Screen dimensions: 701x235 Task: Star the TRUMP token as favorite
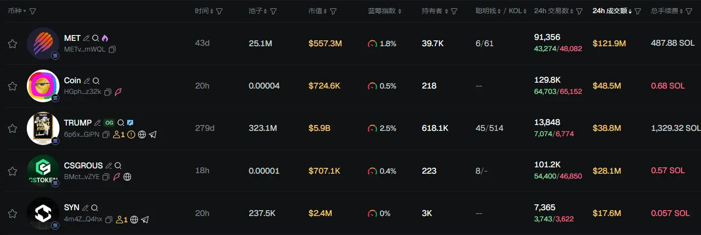13,129
